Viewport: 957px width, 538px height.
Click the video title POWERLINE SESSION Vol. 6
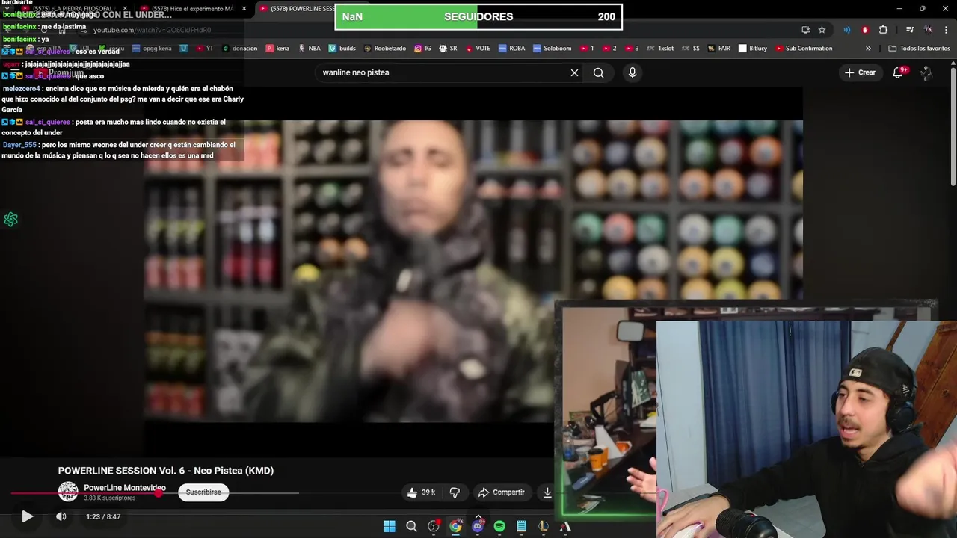pyautogui.click(x=166, y=471)
